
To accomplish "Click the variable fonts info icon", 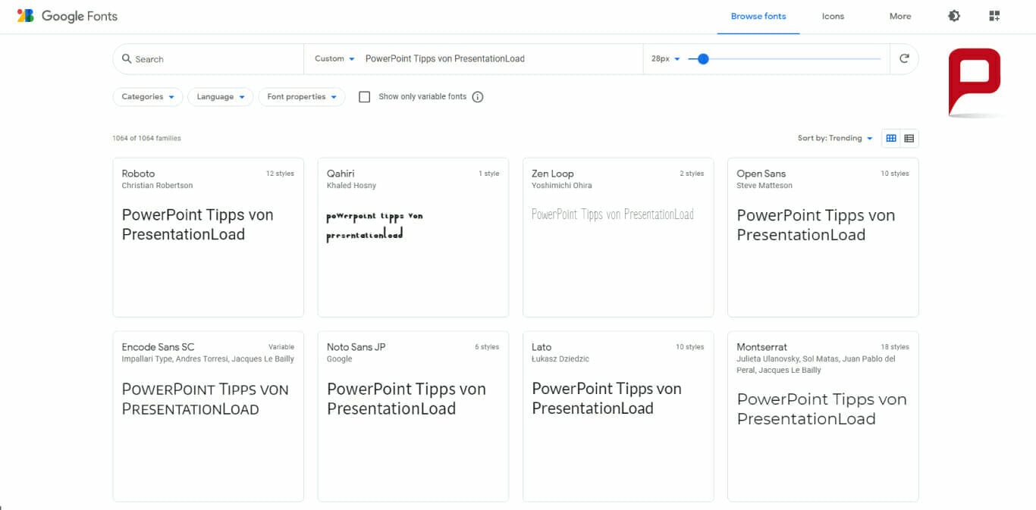I will [x=478, y=97].
